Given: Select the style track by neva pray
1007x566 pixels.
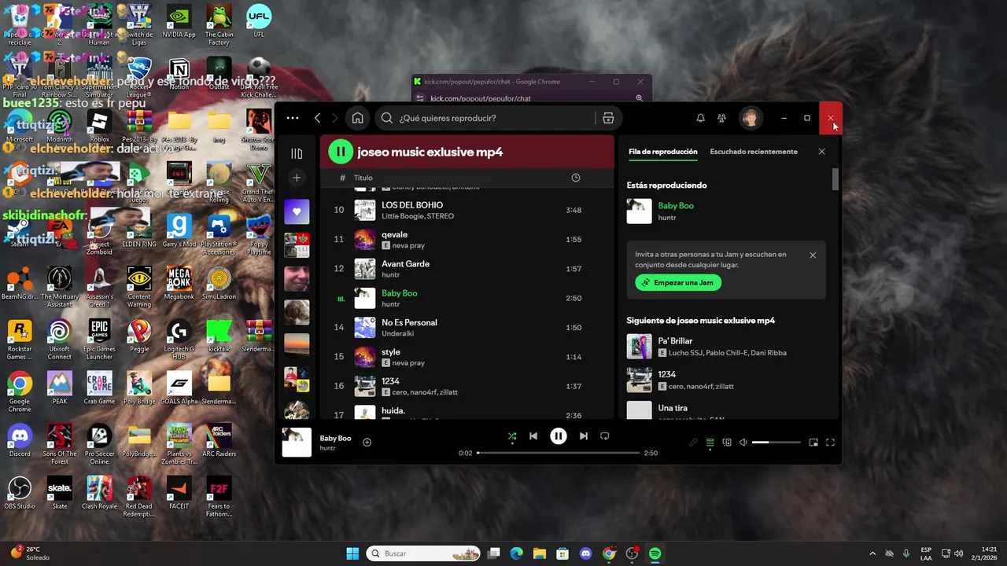Looking at the screenshot, I should pyautogui.click(x=466, y=357).
